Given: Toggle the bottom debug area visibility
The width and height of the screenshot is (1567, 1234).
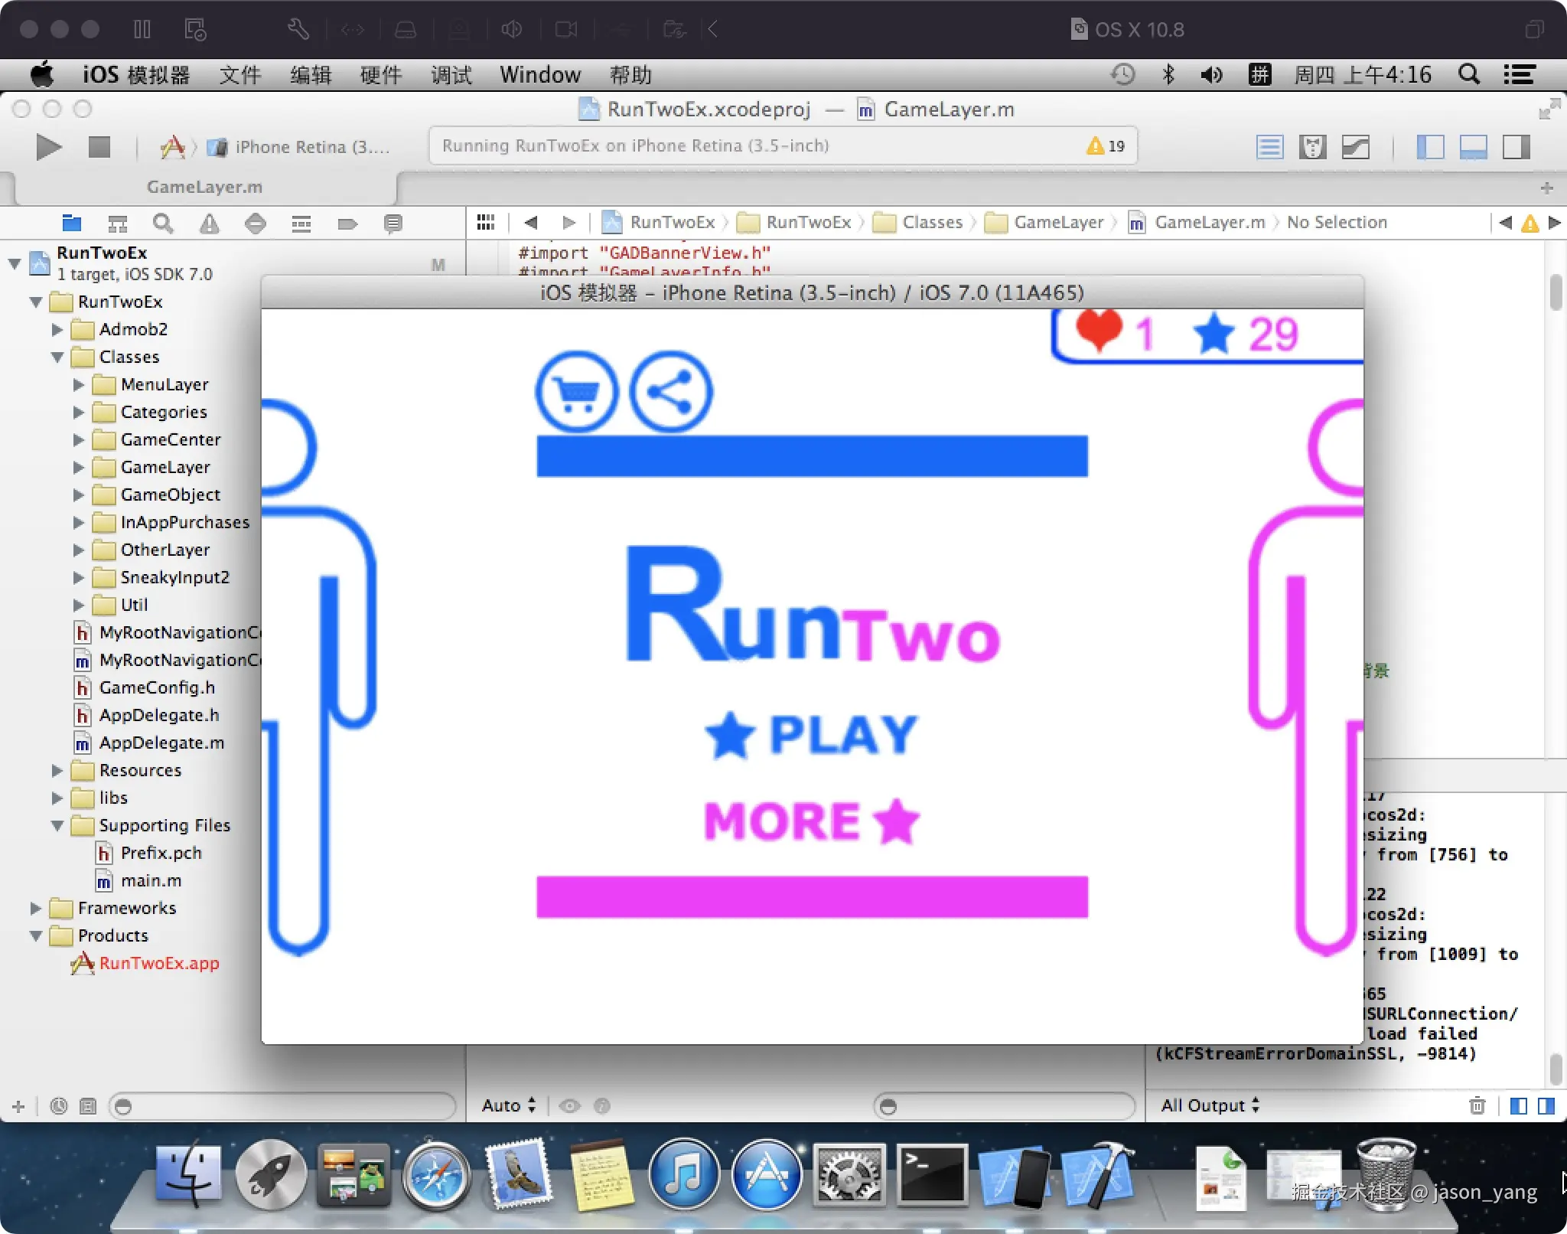Looking at the screenshot, I should (1473, 146).
